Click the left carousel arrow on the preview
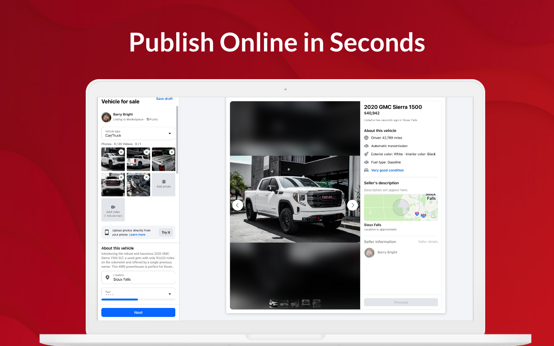This screenshot has height=346, width=554. (x=237, y=205)
